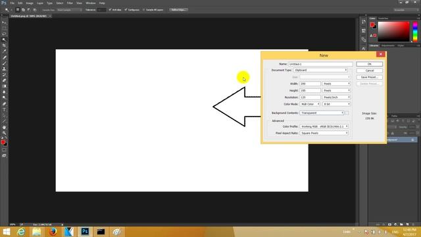Click OK in New dialog
Viewport: 421px width, 237px height.
click(x=370, y=64)
